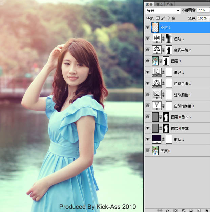Click the add layer mask icon
The width and height of the screenshot is (210, 212).
(175, 210)
